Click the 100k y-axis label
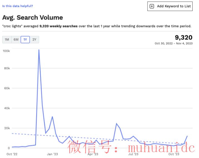 click(x=6, y=51)
